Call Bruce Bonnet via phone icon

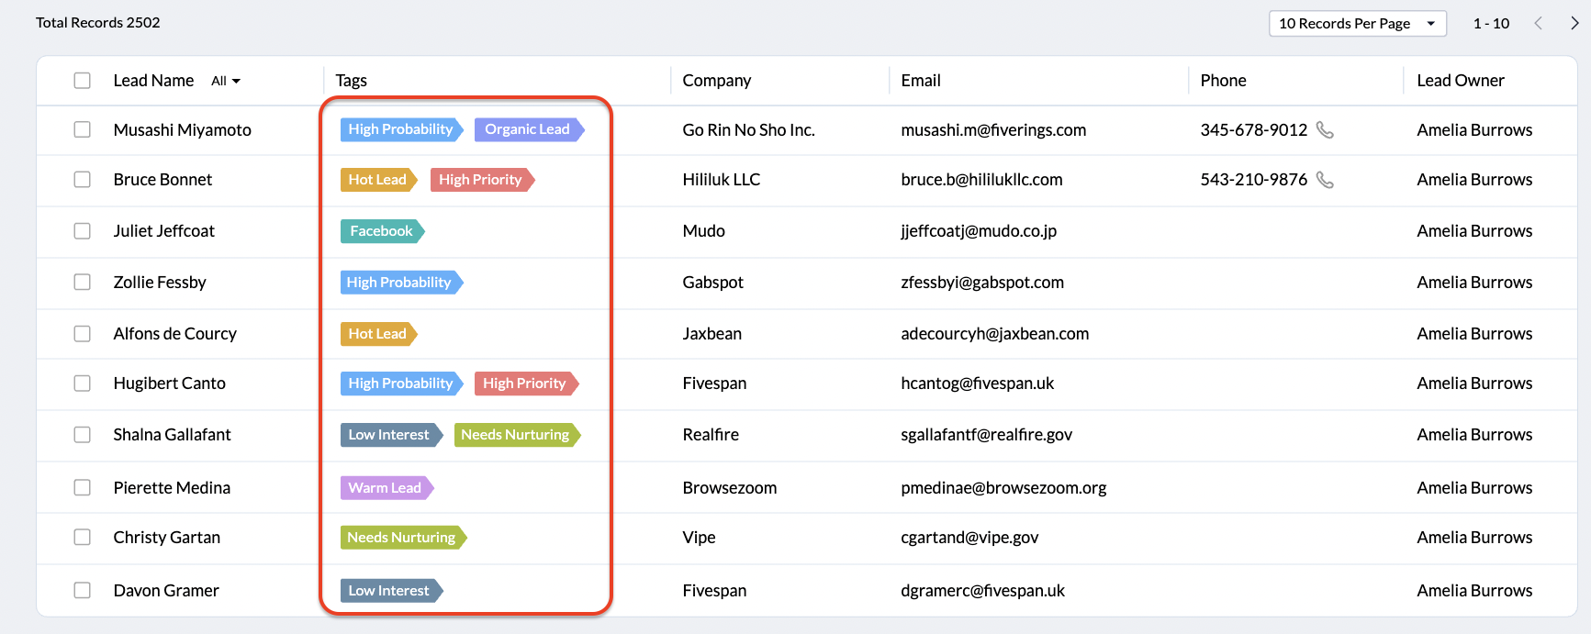(x=1325, y=179)
